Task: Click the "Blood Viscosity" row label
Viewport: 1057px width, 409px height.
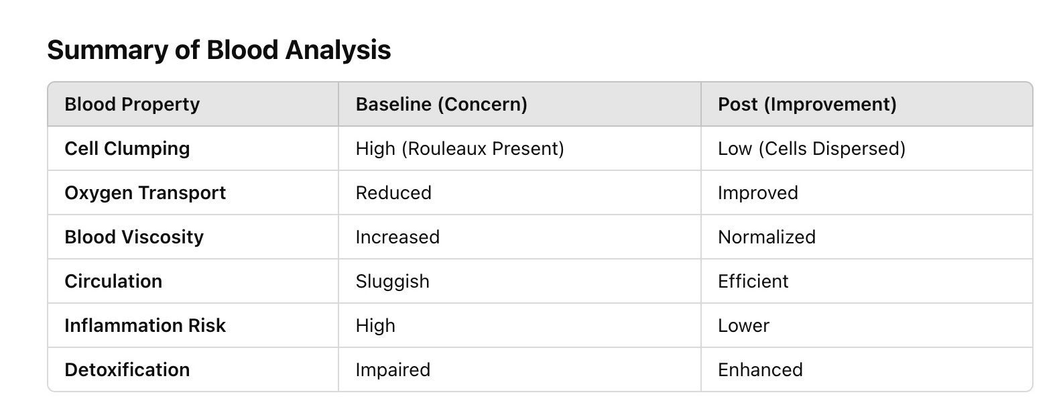Action: click(x=134, y=237)
